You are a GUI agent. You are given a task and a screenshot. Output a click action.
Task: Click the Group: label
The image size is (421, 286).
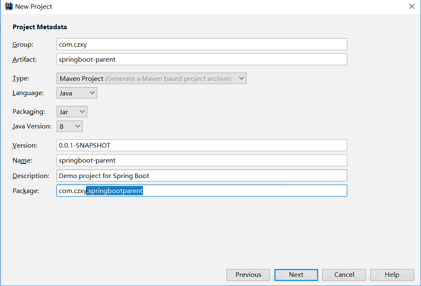[x=23, y=45]
